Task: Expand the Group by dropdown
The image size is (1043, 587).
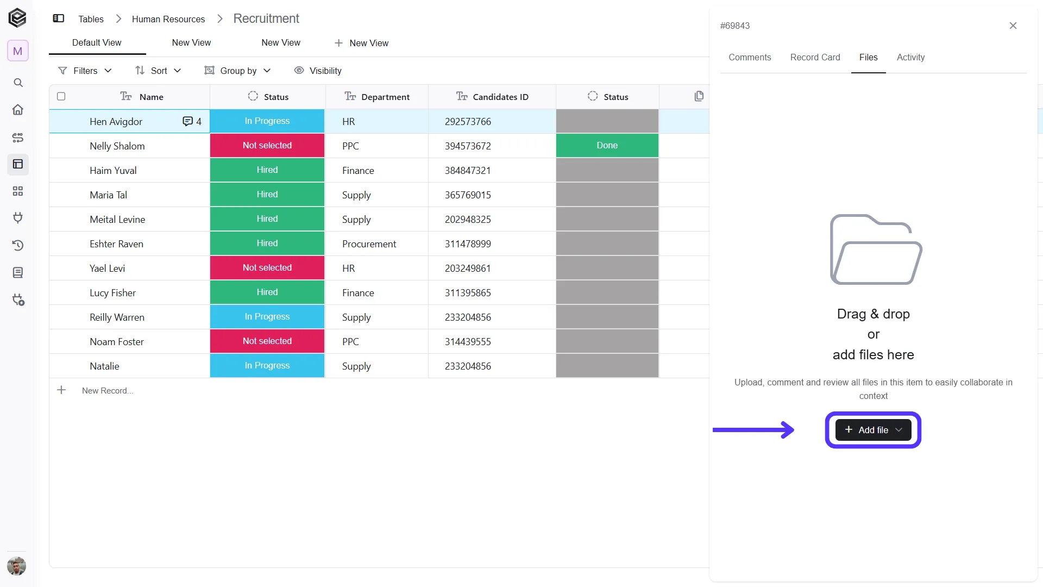Action: click(237, 71)
